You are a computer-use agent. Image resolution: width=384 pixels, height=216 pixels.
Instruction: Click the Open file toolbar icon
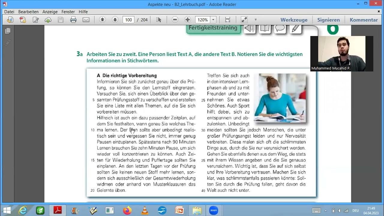10,20
